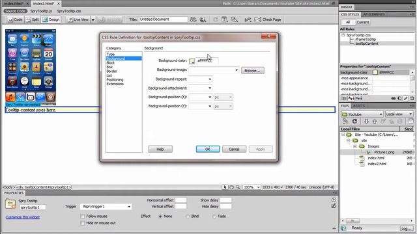Switch to Split view
Image resolution: width=417 pixels, height=234 pixels.
[32, 19]
